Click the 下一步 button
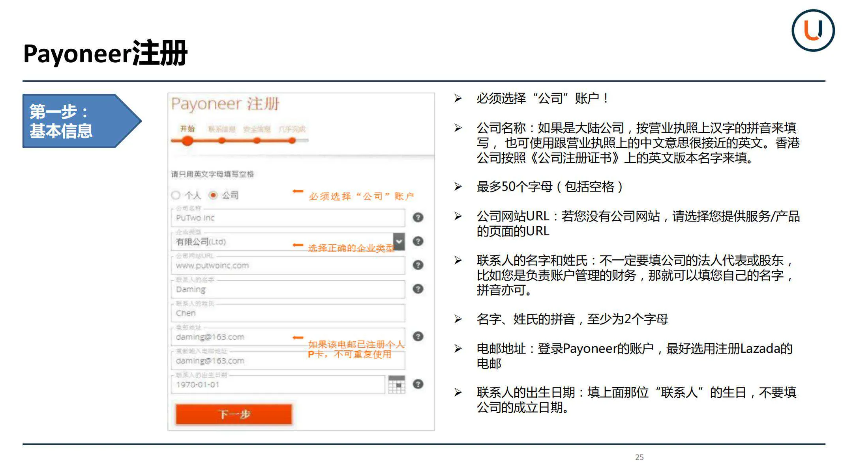 tap(234, 414)
